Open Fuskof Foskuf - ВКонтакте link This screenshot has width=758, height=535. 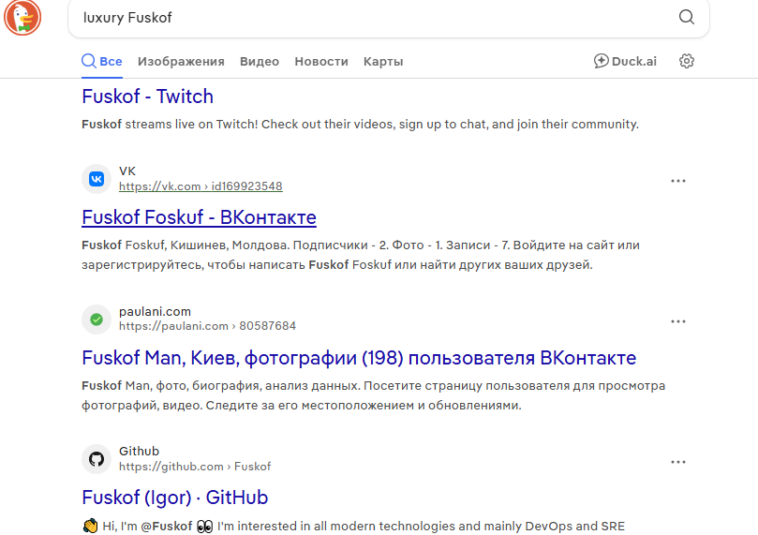pos(199,217)
